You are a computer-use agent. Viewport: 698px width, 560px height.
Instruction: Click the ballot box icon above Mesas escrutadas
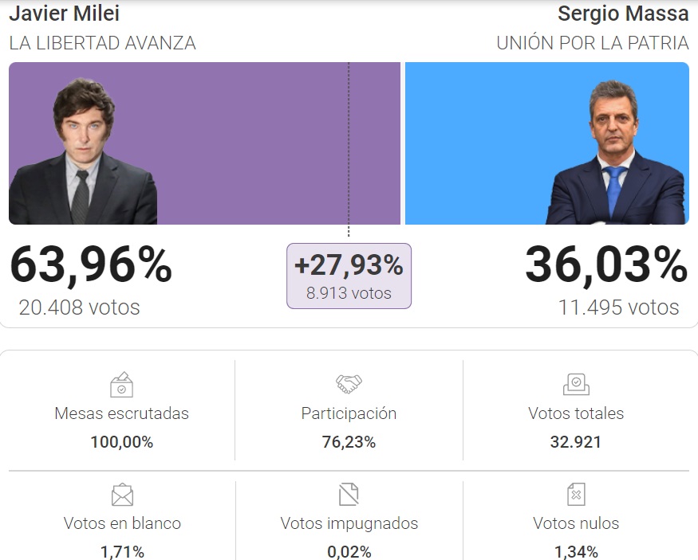tap(121, 385)
